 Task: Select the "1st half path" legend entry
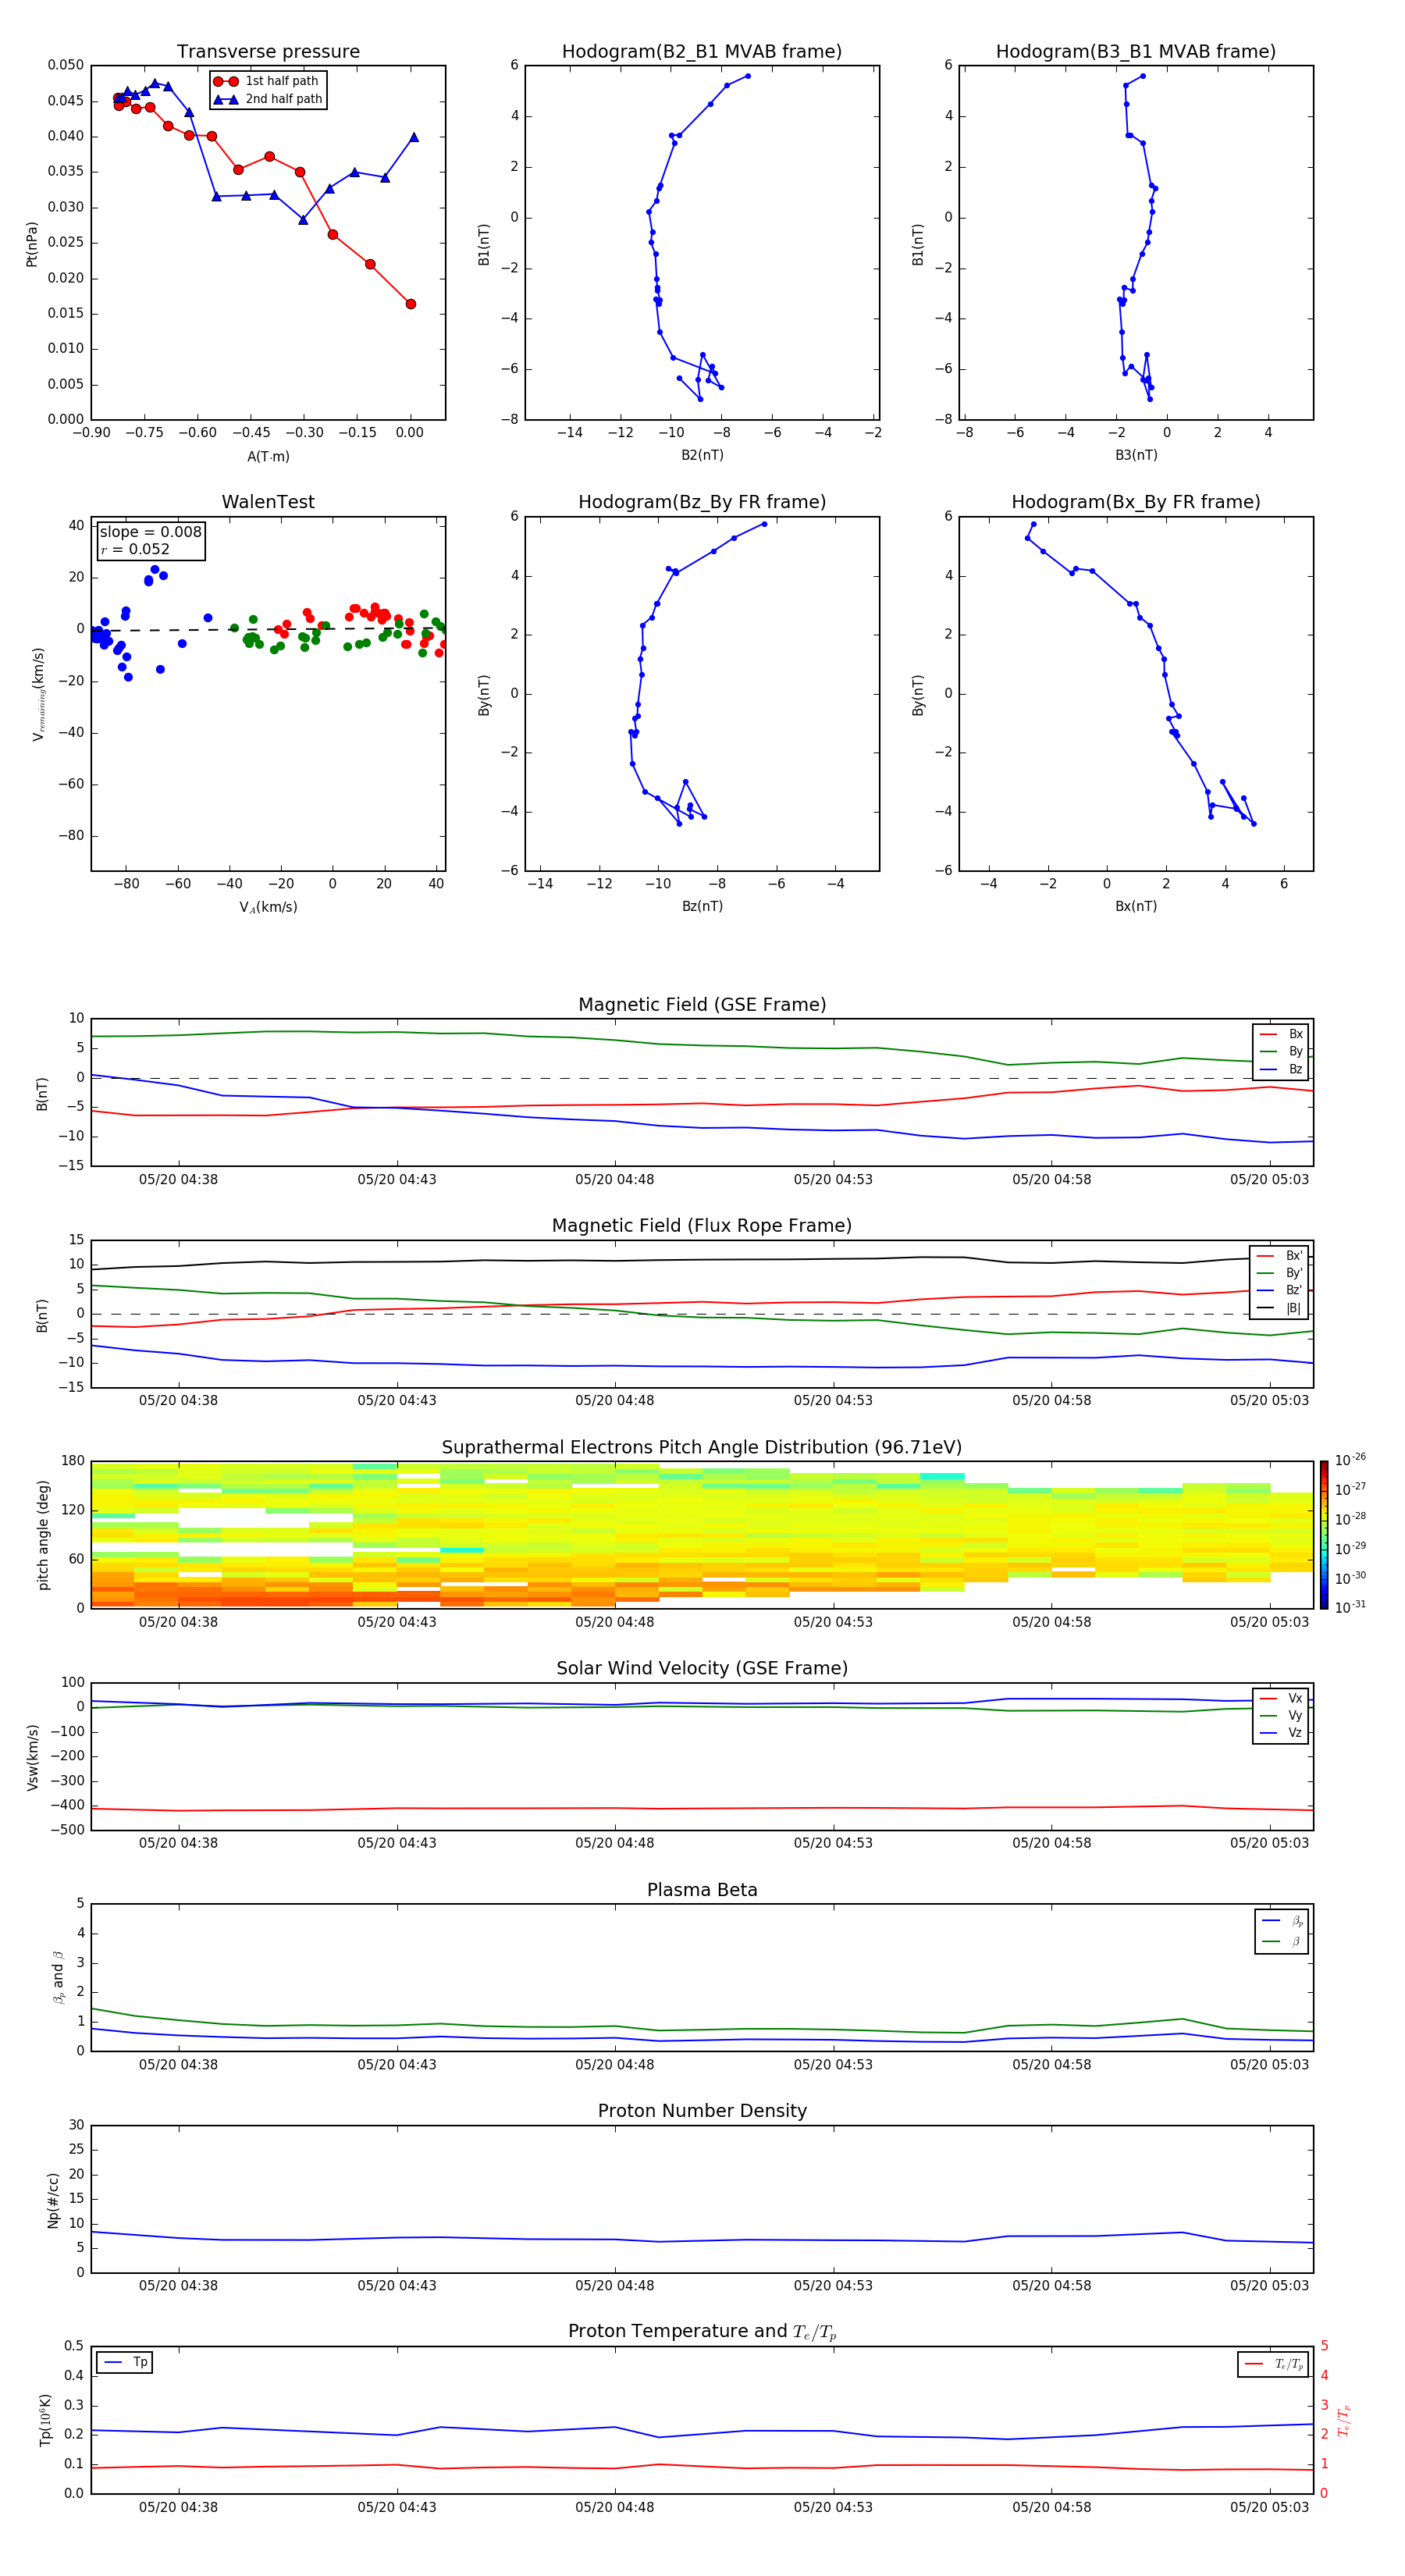[266, 81]
